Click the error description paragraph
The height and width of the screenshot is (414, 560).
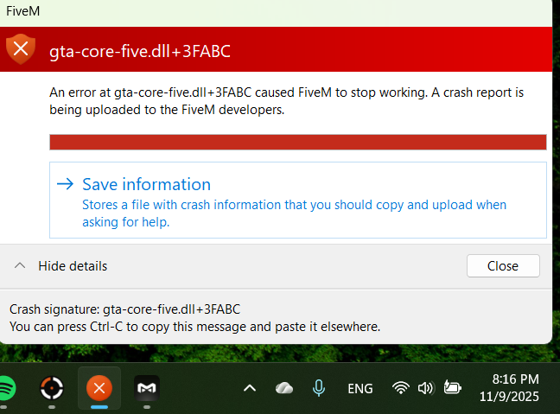[286, 101]
